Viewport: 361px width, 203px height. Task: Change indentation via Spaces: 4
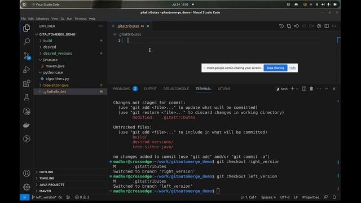[268, 197]
